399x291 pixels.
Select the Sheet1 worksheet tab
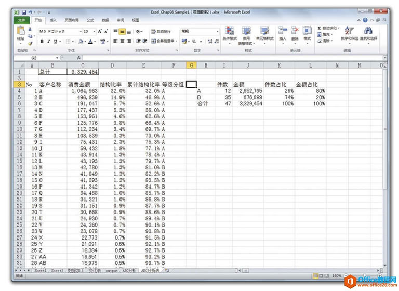40,271
